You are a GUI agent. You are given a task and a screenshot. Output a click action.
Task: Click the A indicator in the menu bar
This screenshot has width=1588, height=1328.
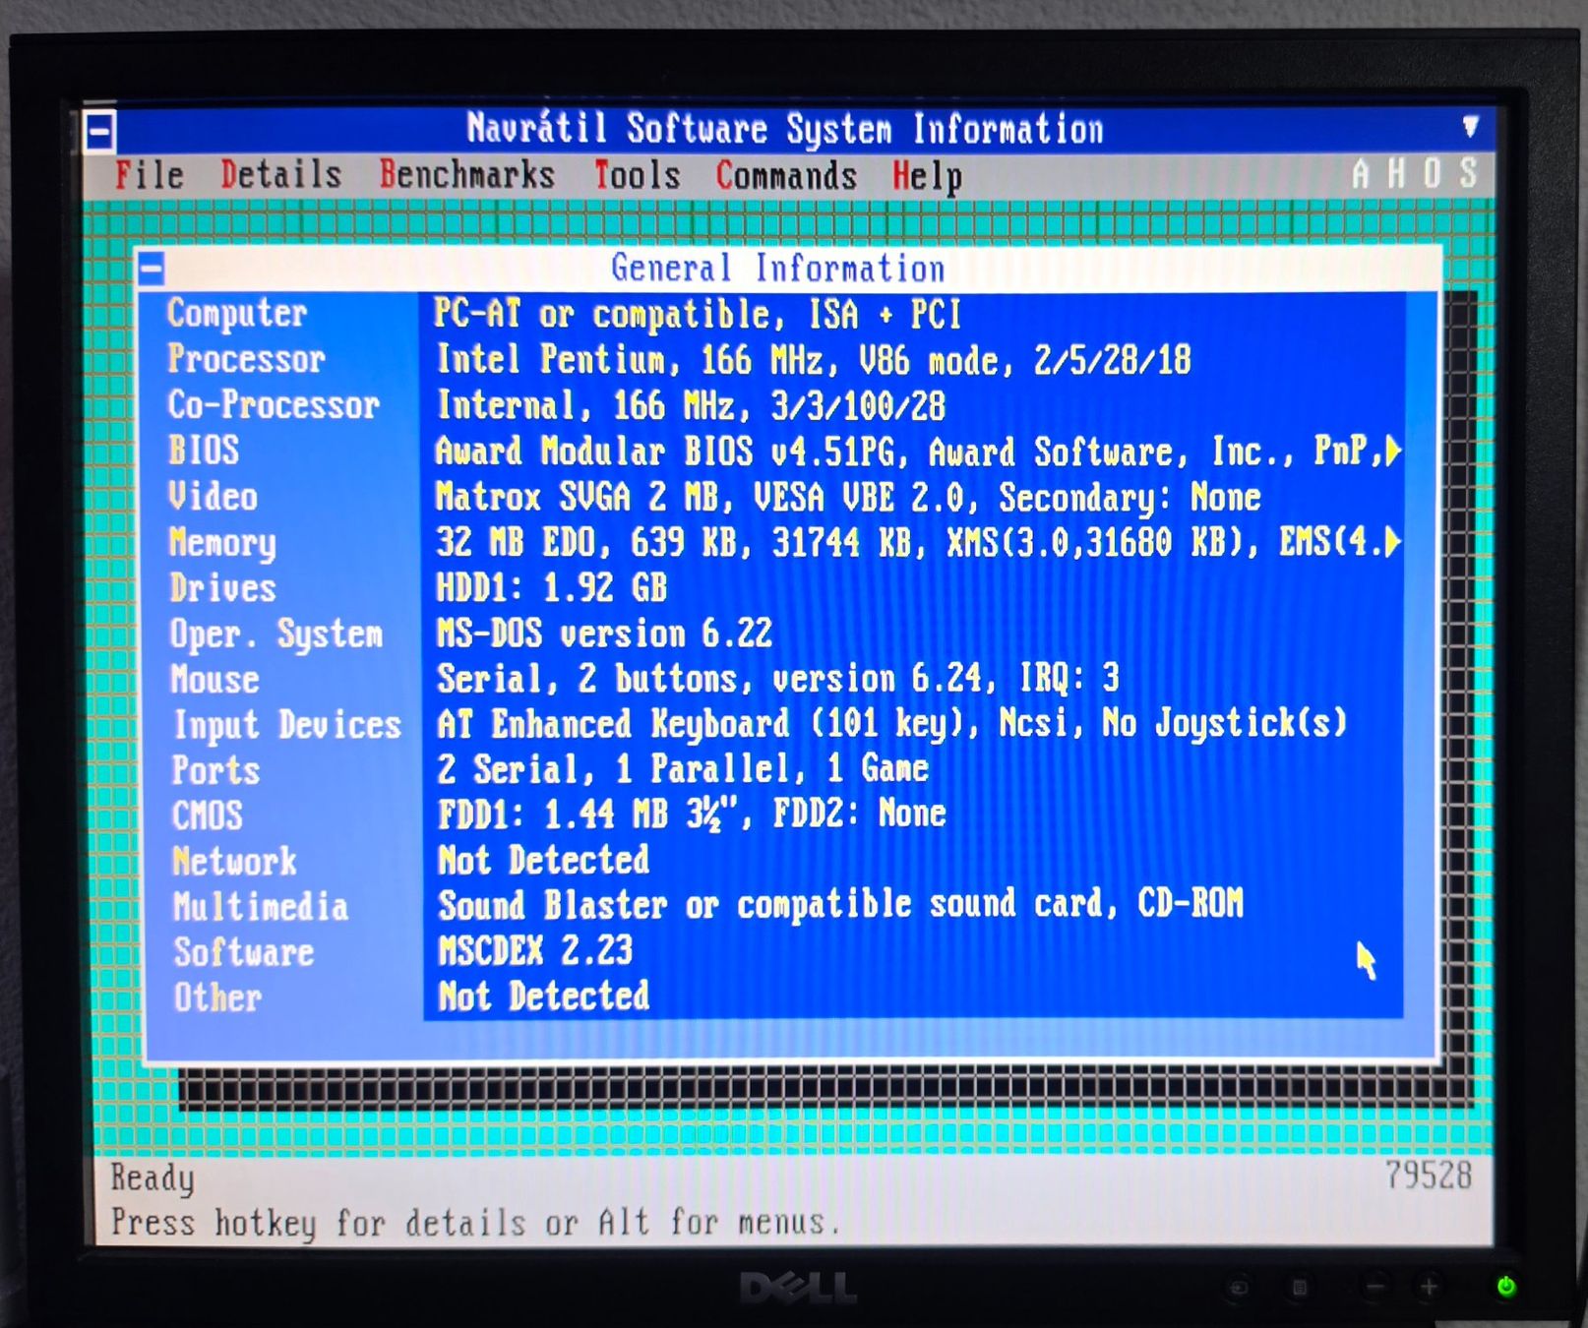pos(1361,174)
